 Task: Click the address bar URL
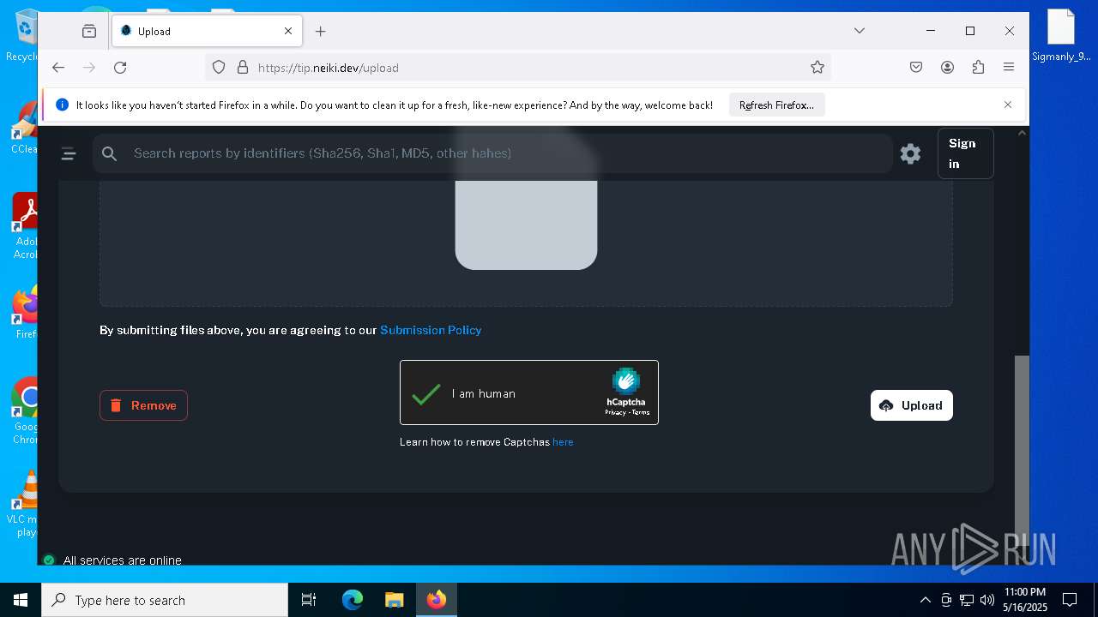tap(329, 68)
